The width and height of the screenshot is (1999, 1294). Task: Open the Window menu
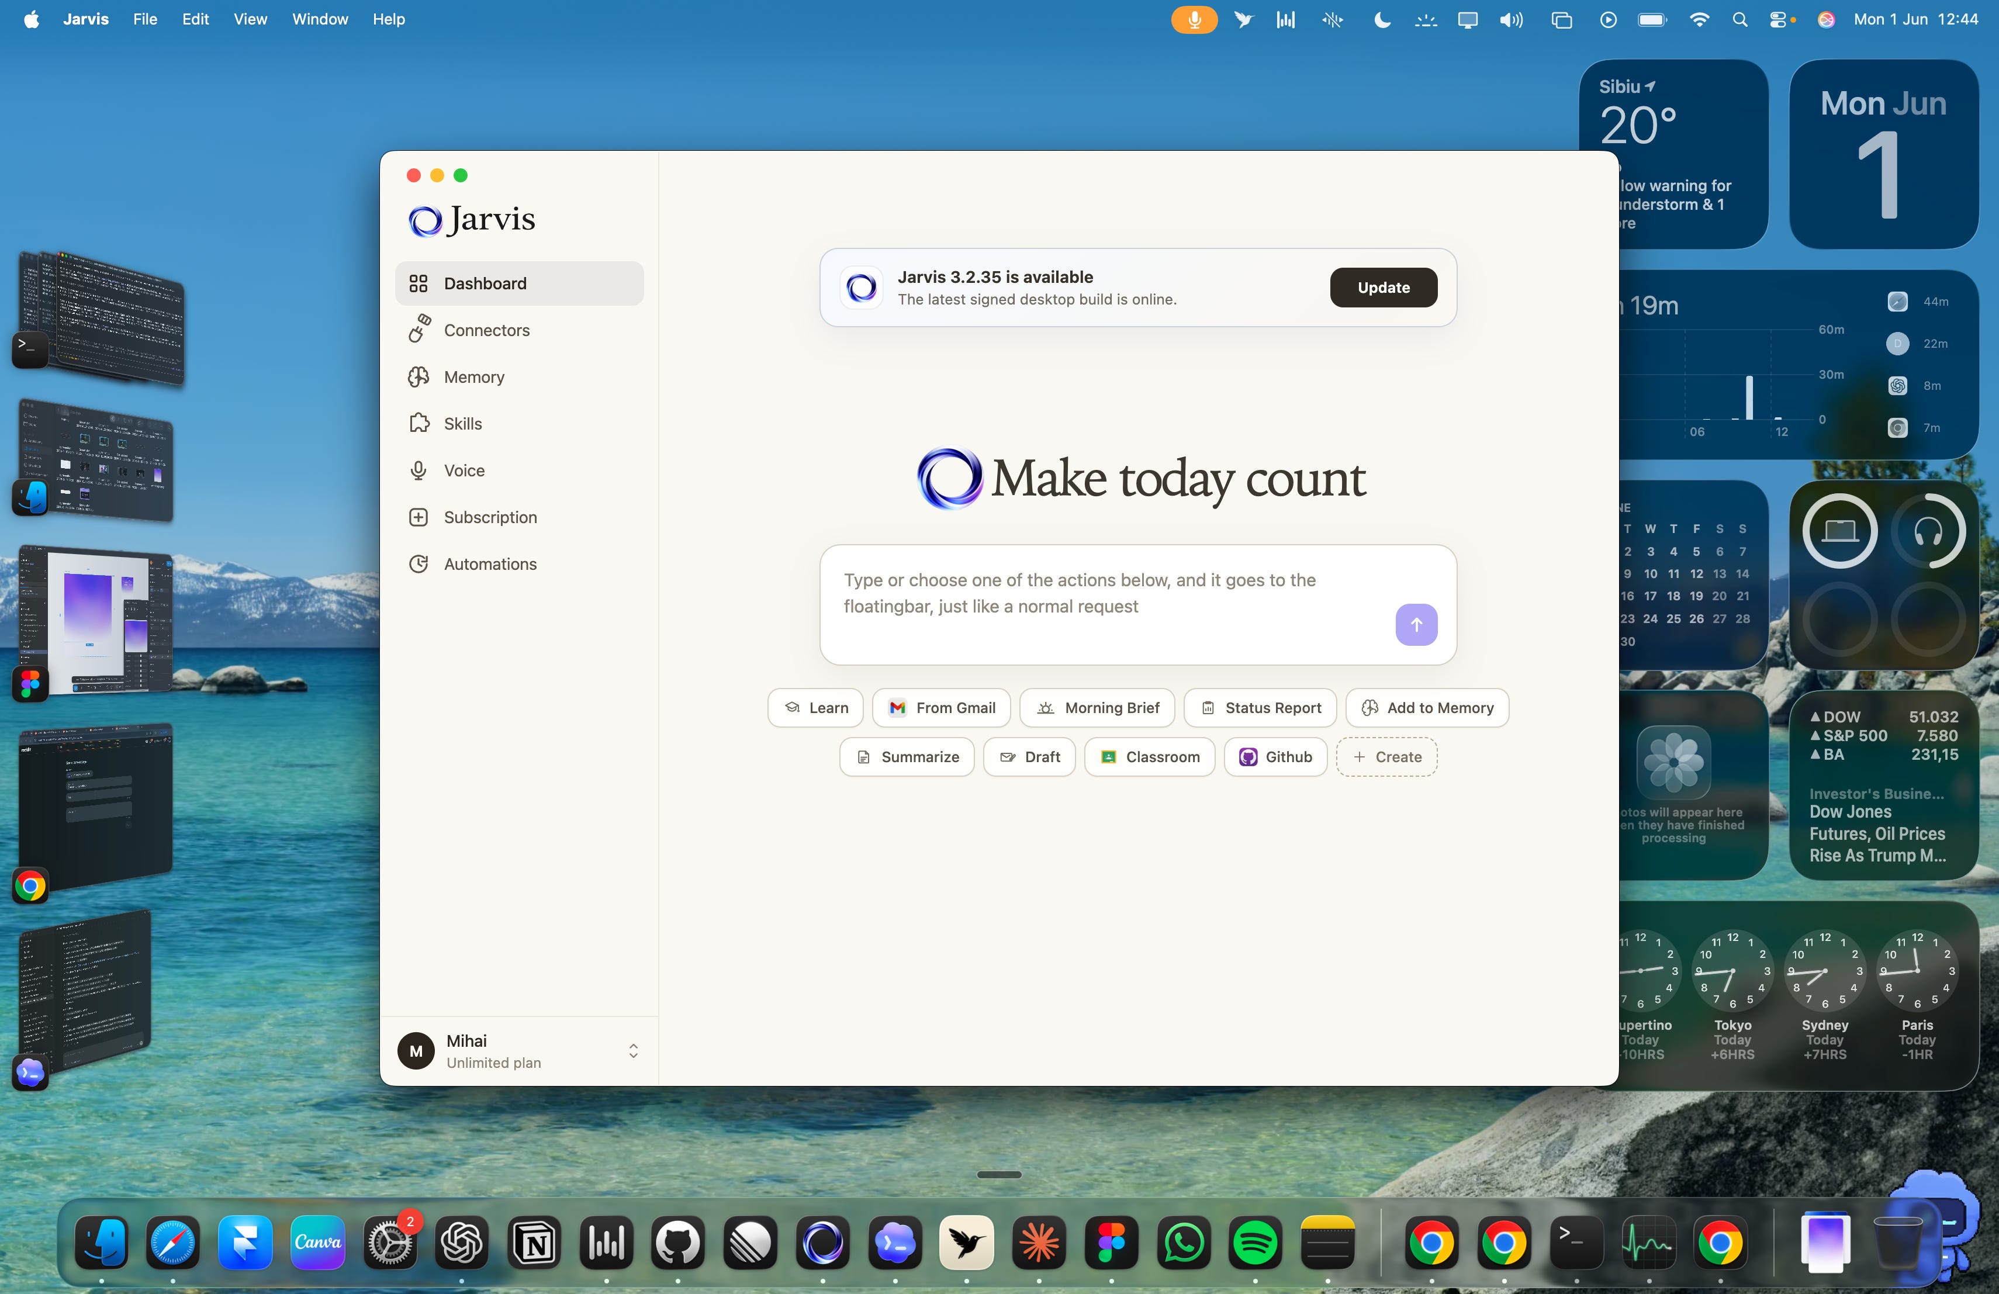coord(320,19)
